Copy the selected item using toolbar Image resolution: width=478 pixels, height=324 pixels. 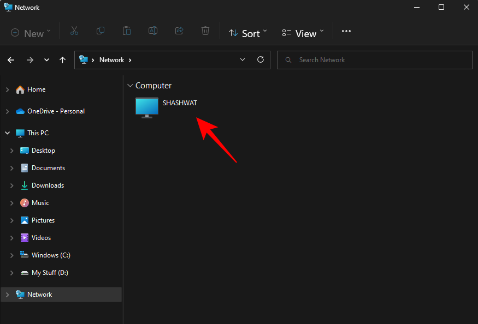click(x=100, y=31)
